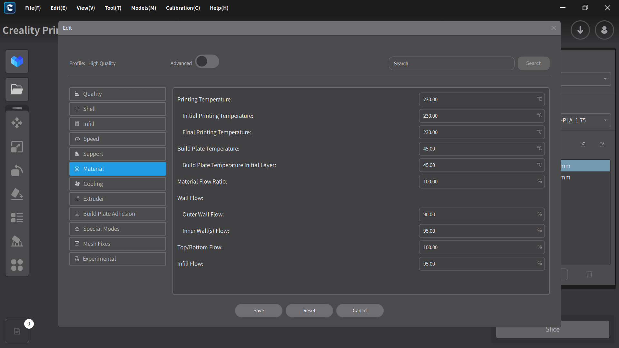The height and width of the screenshot is (348, 619).
Task: Click the Cancel button
Action: pyautogui.click(x=360, y=311)
